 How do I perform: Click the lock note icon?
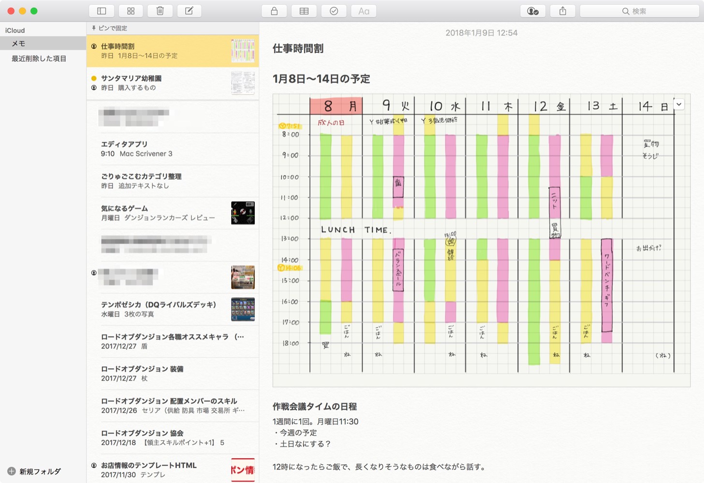(274, 11)
